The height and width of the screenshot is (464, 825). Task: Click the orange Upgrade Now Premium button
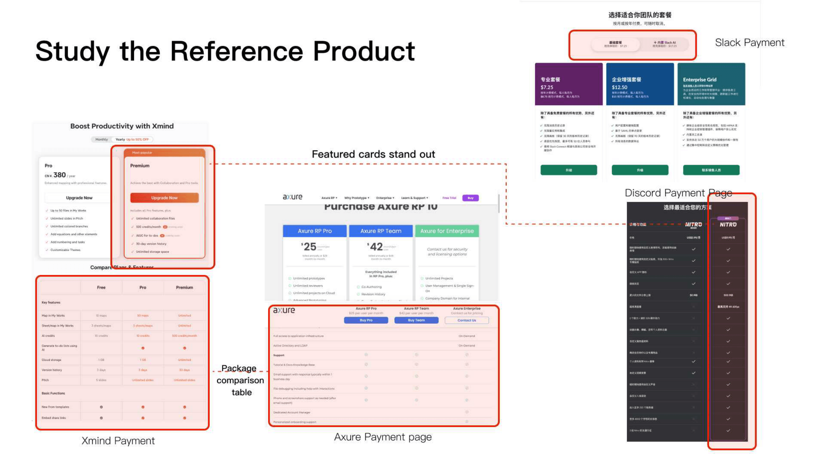pyautogui.click(x=164, y=198)
